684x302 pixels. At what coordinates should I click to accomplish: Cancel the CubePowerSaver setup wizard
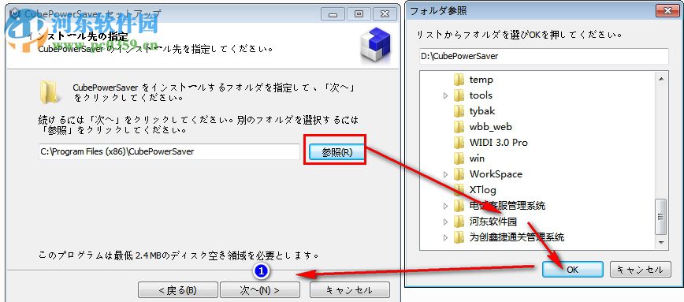coord(349,290)
